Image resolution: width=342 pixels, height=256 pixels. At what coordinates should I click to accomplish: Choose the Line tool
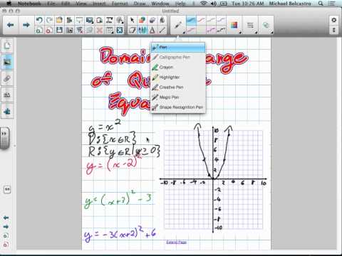tap(162, 30)
